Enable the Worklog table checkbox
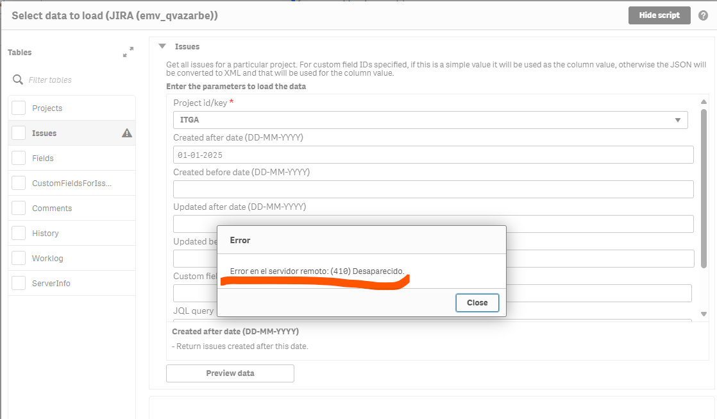717x419 pixels. (x=18, y=258)
